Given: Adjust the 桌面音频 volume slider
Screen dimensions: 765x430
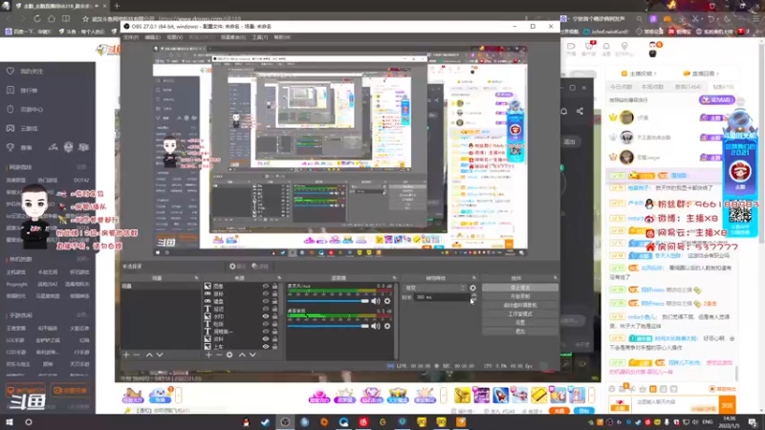Looking at the screenshot, I should coord(328,326).
